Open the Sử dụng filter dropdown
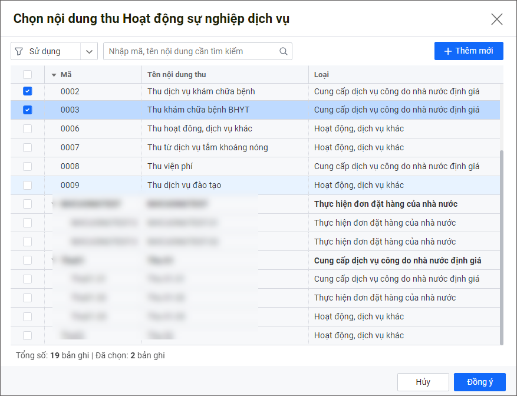 pyautogui.click(x=89, y=51)
